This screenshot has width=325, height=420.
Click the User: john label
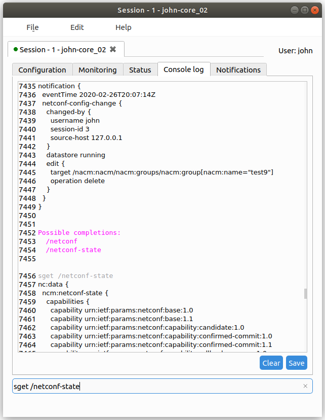(295, 51)
